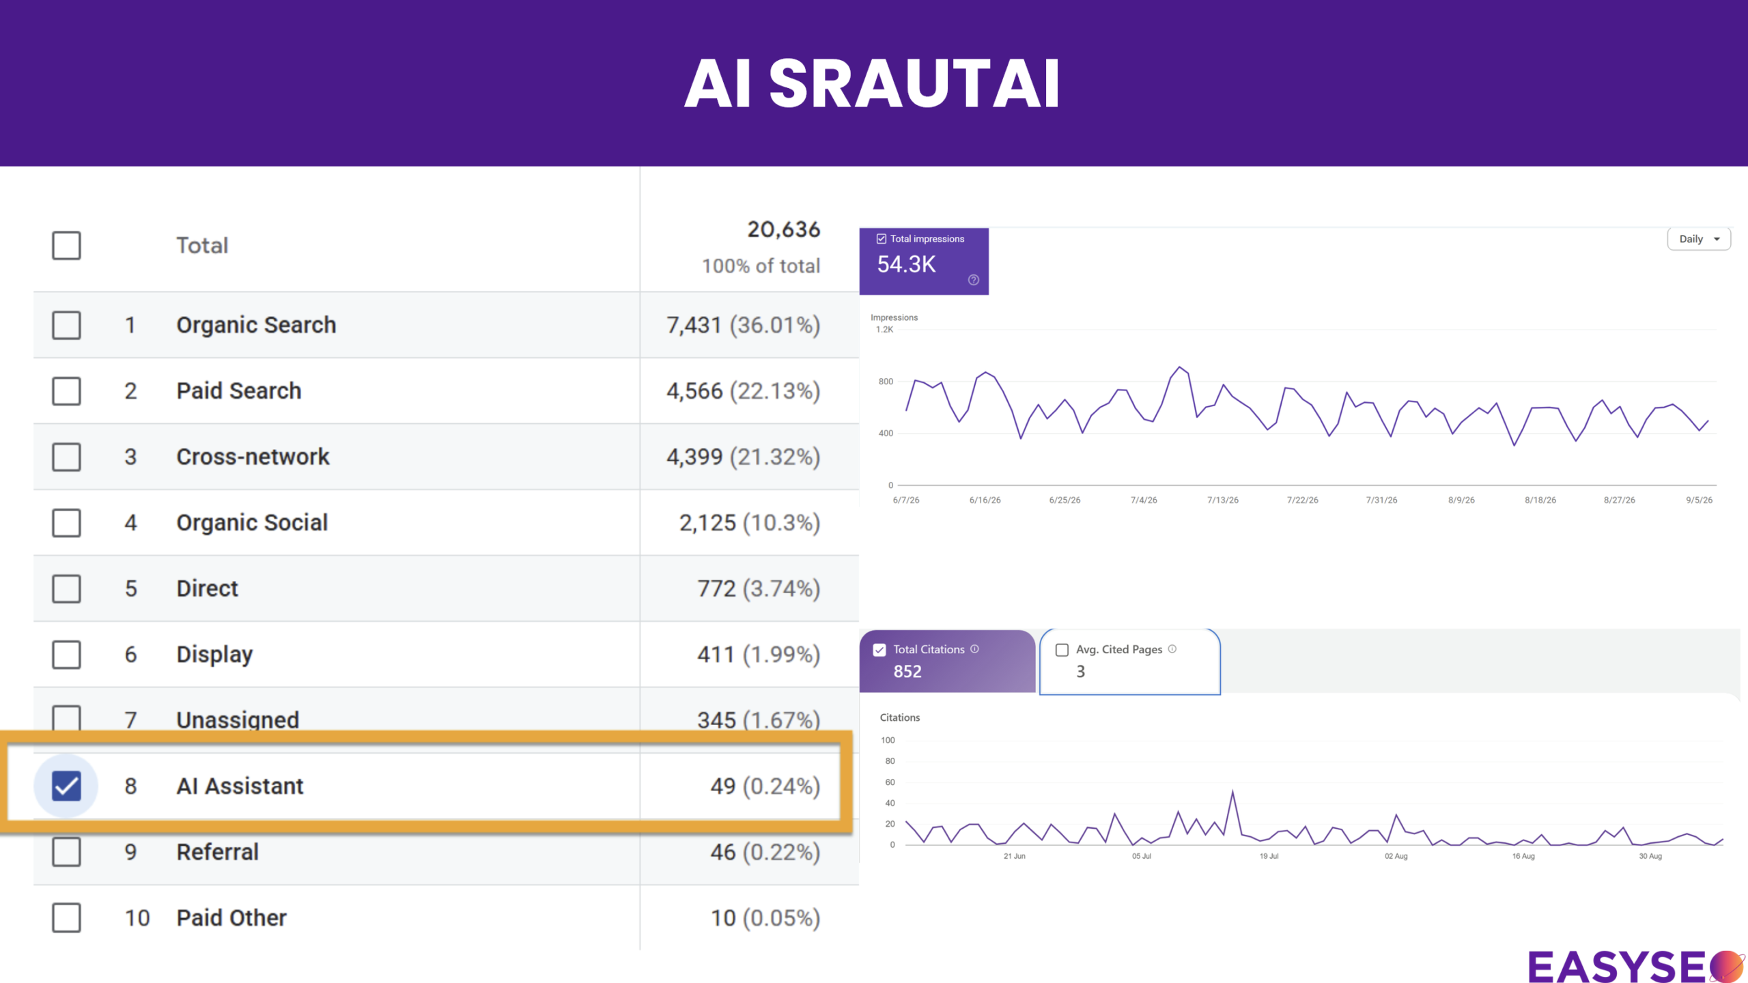Image resolution: width=1748 pixels, height=983 pixels.
Task: Click the Referral channel label
Action: [x=217, y=852]
